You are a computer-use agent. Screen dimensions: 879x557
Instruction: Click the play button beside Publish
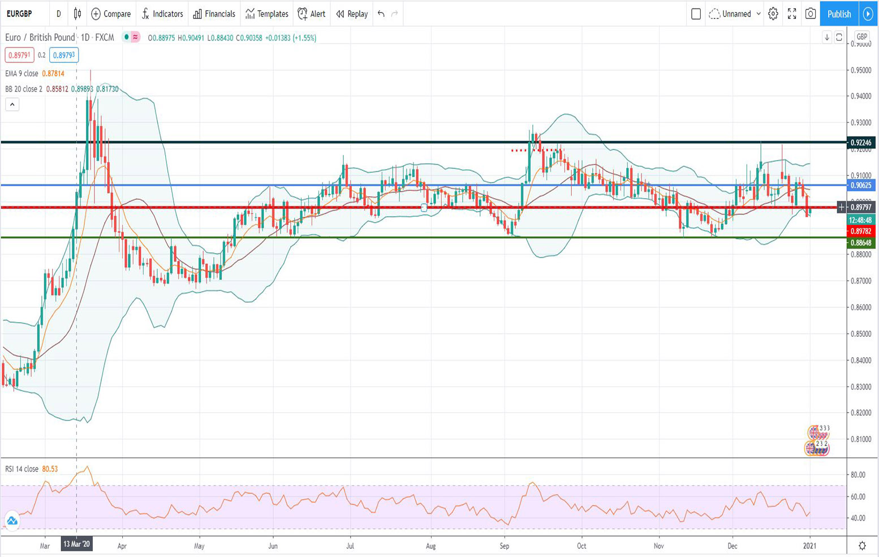[868, 14]
